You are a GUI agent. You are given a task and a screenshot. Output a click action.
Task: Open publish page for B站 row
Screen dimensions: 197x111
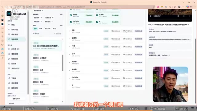(x=116, y=31)
